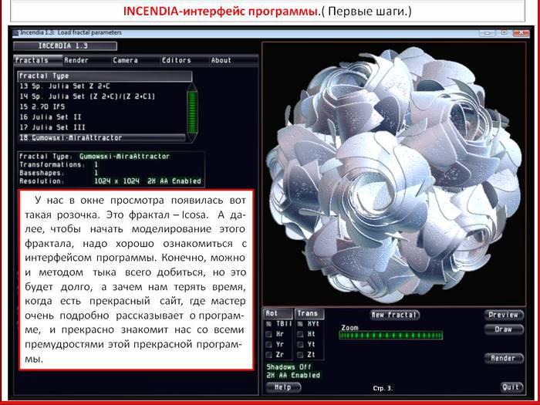Close the Incendia window
Image resolution: width=540 pixels, height=405 pixels.
click(521, 33)
